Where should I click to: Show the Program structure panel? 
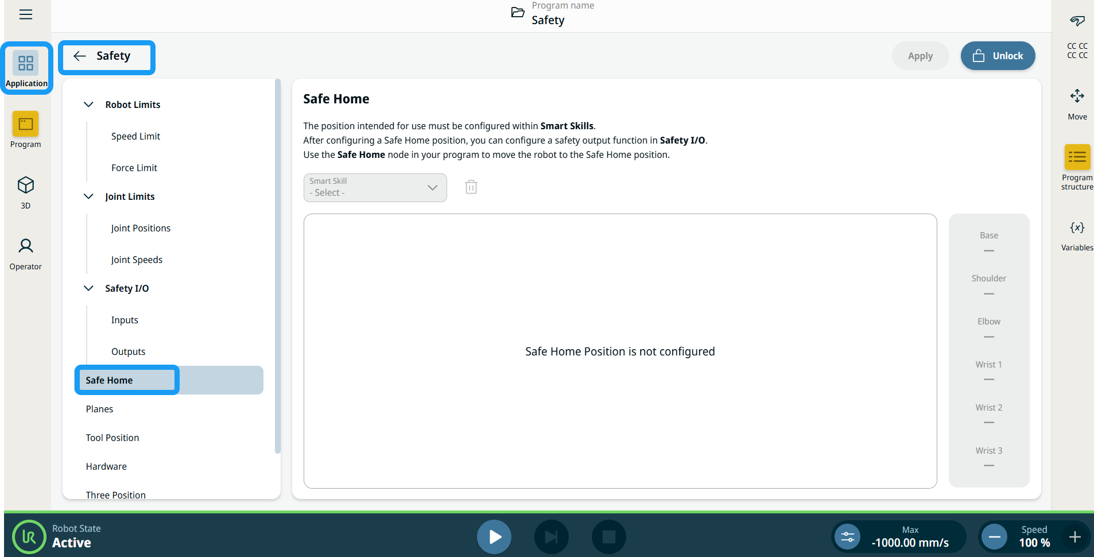[x=1077, y=167]
